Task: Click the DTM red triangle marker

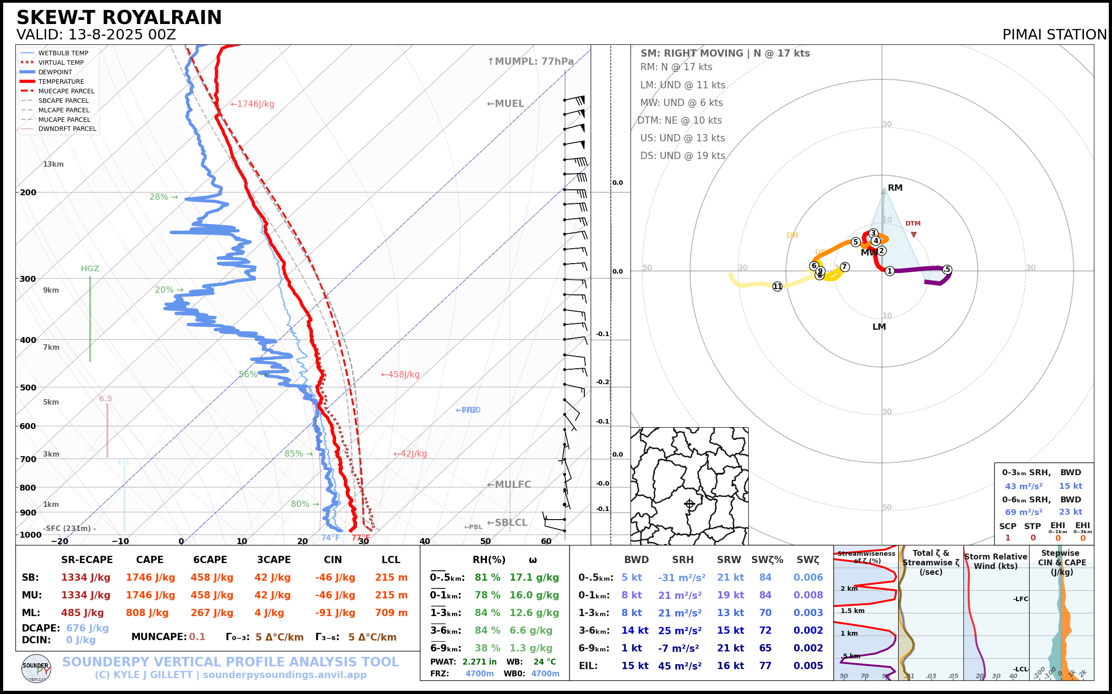Action: click(914, 235)
